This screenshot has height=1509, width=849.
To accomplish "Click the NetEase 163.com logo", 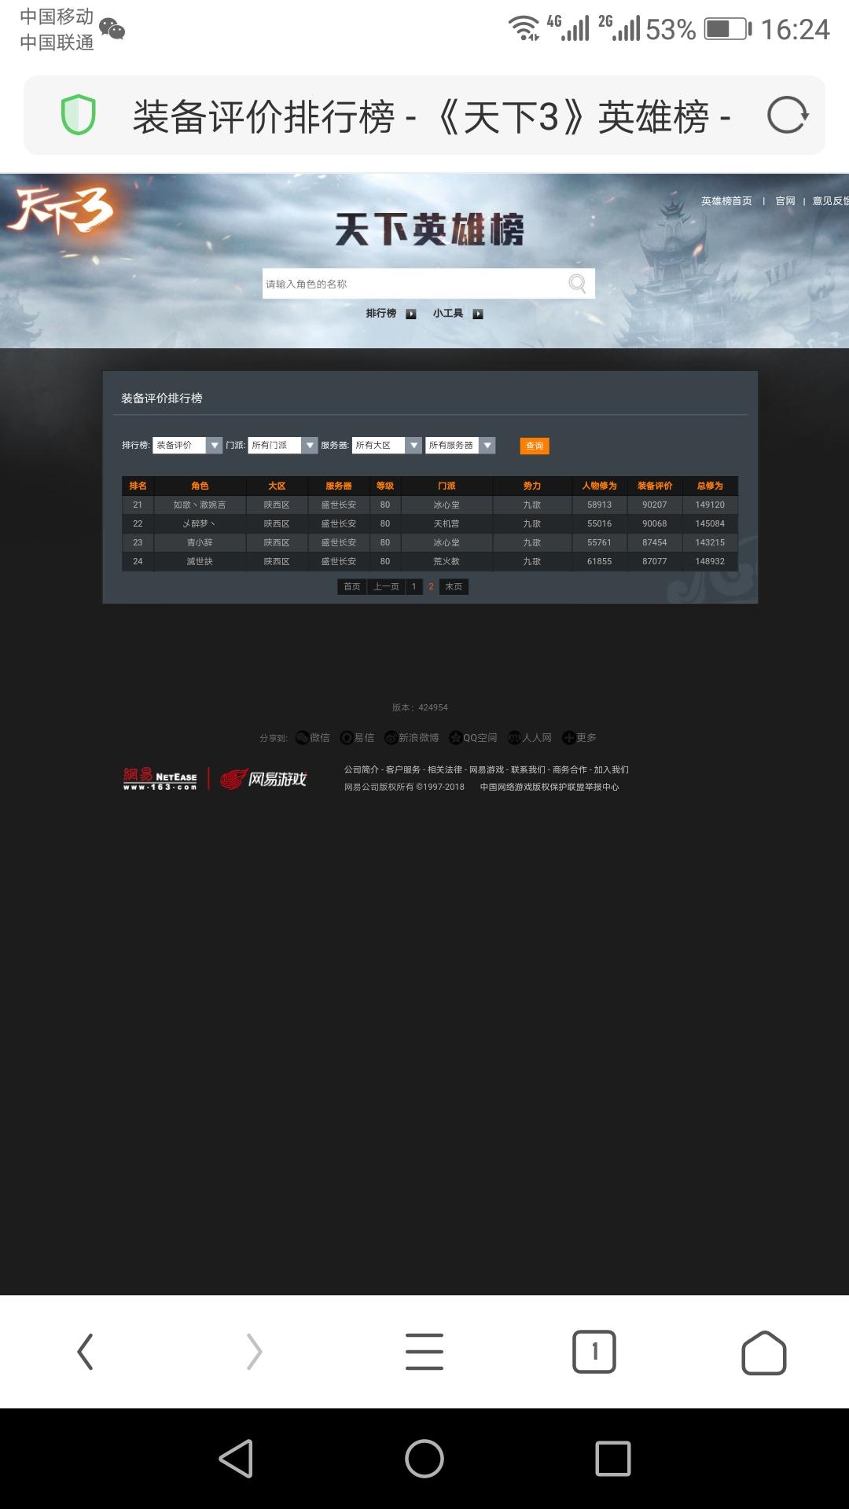I will click(160, 779).
